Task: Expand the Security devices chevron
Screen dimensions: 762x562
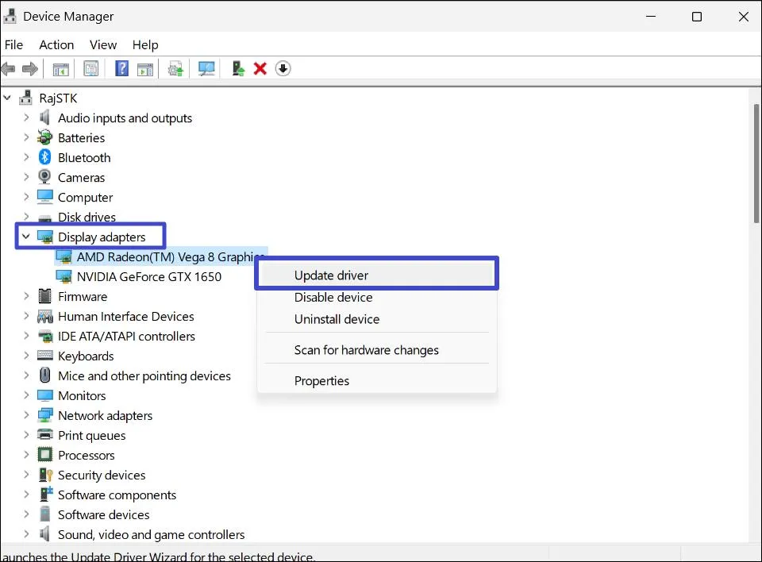Action: 26,475
